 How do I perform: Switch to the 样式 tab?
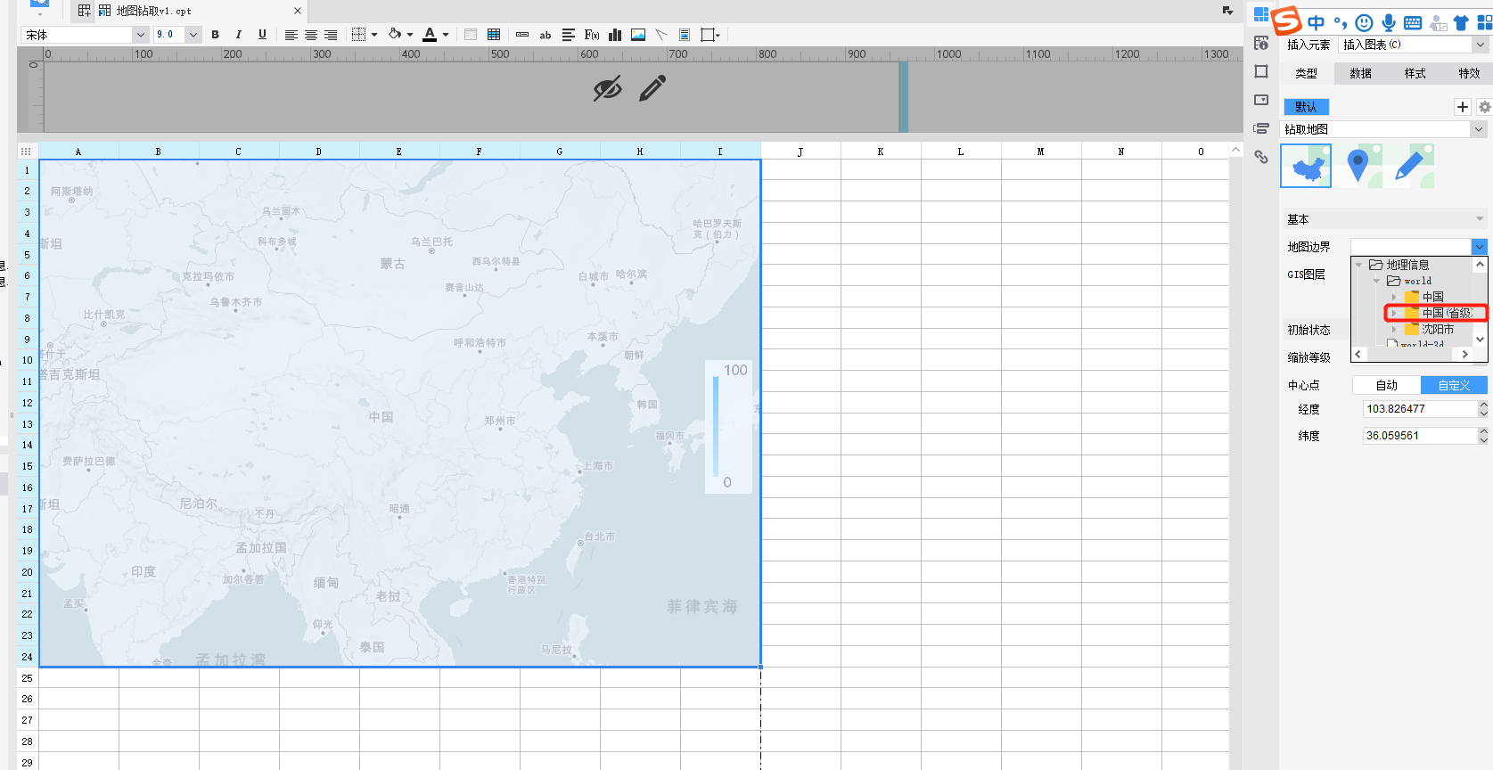[1415, 73]
